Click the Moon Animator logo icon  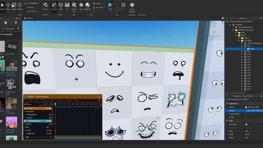point(25,97)
